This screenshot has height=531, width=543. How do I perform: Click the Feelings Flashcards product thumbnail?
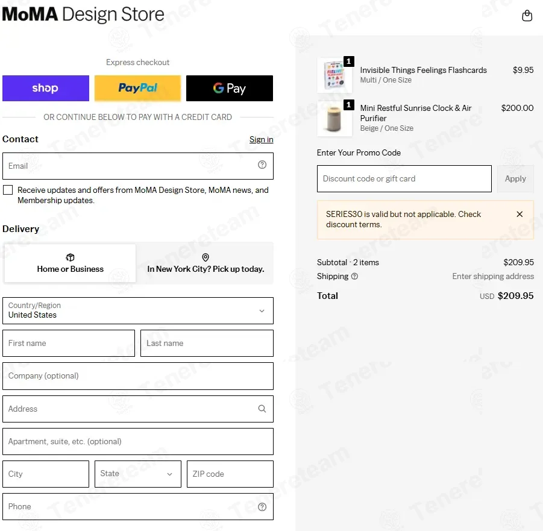point(334,75)
